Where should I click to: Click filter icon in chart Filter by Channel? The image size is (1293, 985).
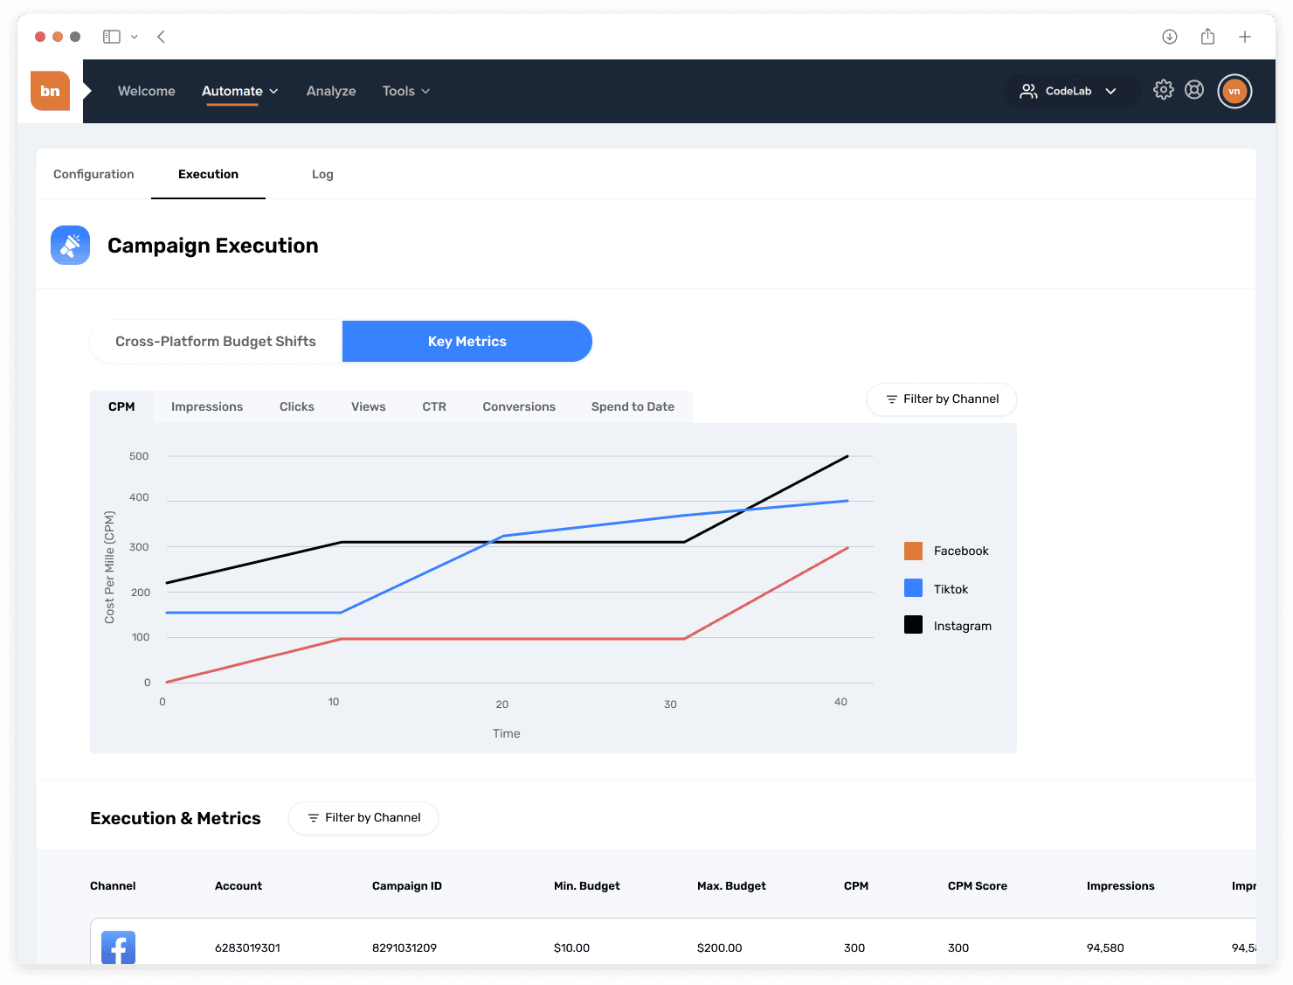click(x=892, y=399)
